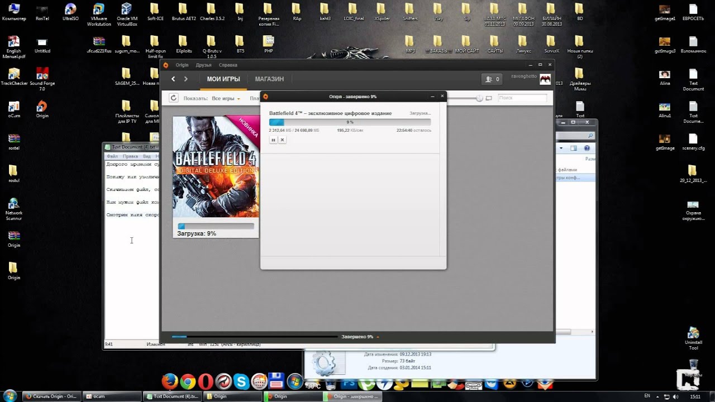This screenshot has width=715, height=402.
Task: Switch to Text Document (4).txt taskbar button
Action: pos(173,396)
